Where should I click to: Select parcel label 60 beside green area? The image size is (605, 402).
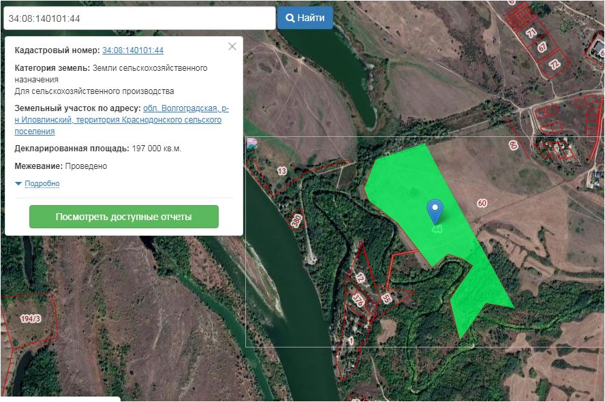[x=482, y=203]
